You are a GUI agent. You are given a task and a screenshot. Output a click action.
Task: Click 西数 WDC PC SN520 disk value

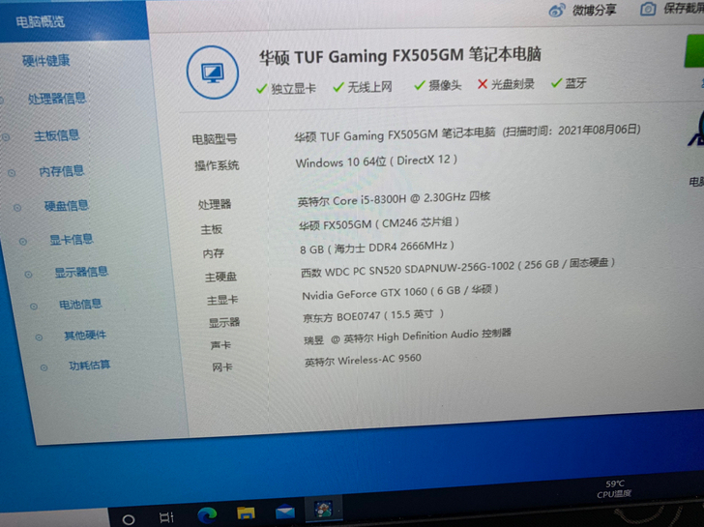457,268
